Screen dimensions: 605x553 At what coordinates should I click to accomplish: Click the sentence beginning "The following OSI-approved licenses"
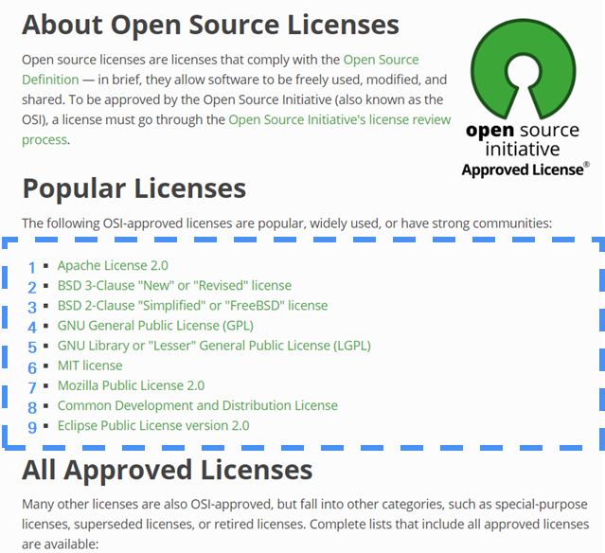click(x=287, y=223)
